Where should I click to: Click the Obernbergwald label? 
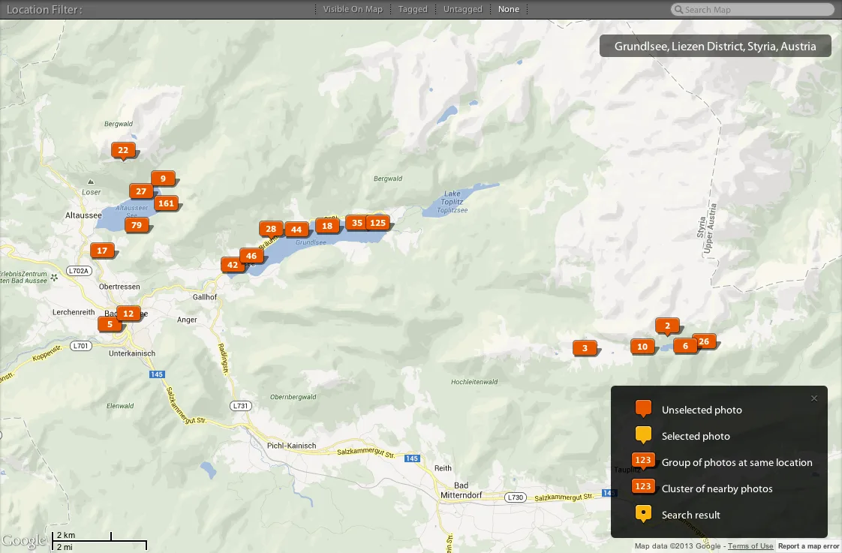[x=293, y=397]
